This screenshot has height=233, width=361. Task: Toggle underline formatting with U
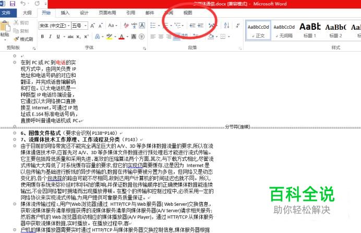pyautogui.click(x=58, y=37)
